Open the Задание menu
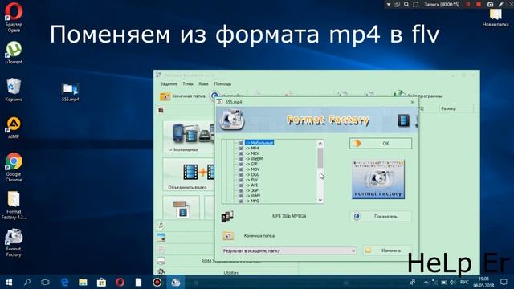The height and width of the screenshot is (289, 514). coord(169,83)
